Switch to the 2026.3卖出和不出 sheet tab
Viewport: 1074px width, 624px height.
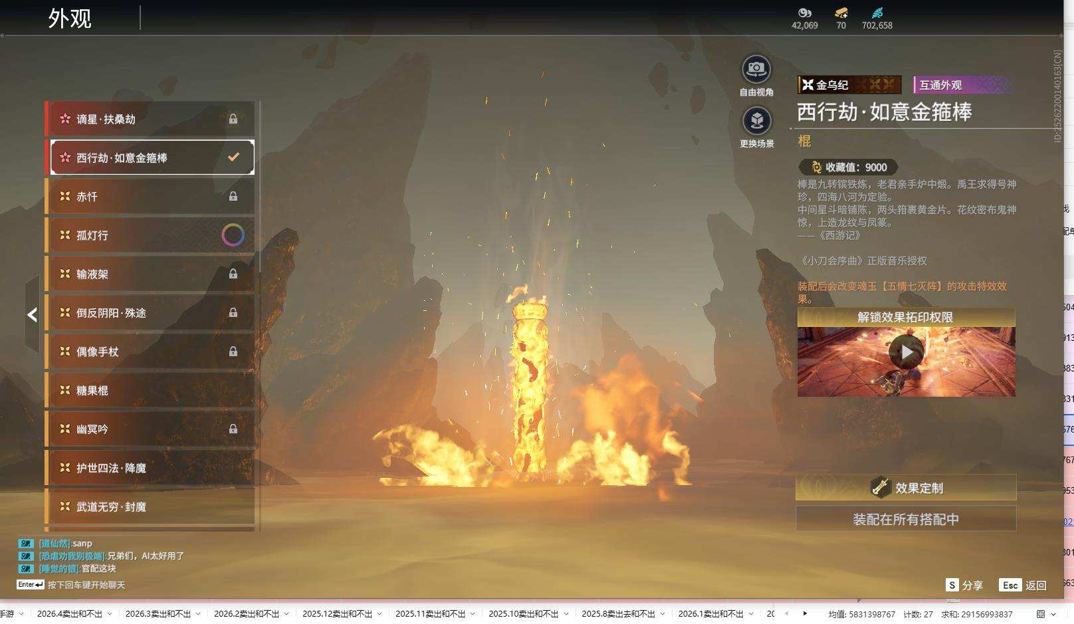coord(158,614)
